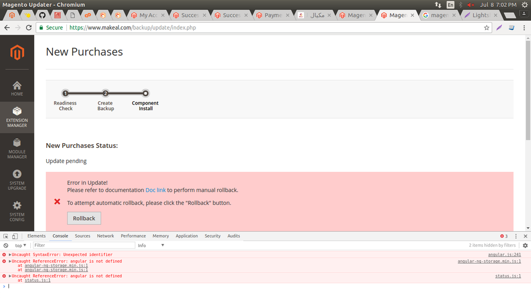531x298 pixels.
Task: Toggle DevTools device toolbar
Action: (15, 236)
